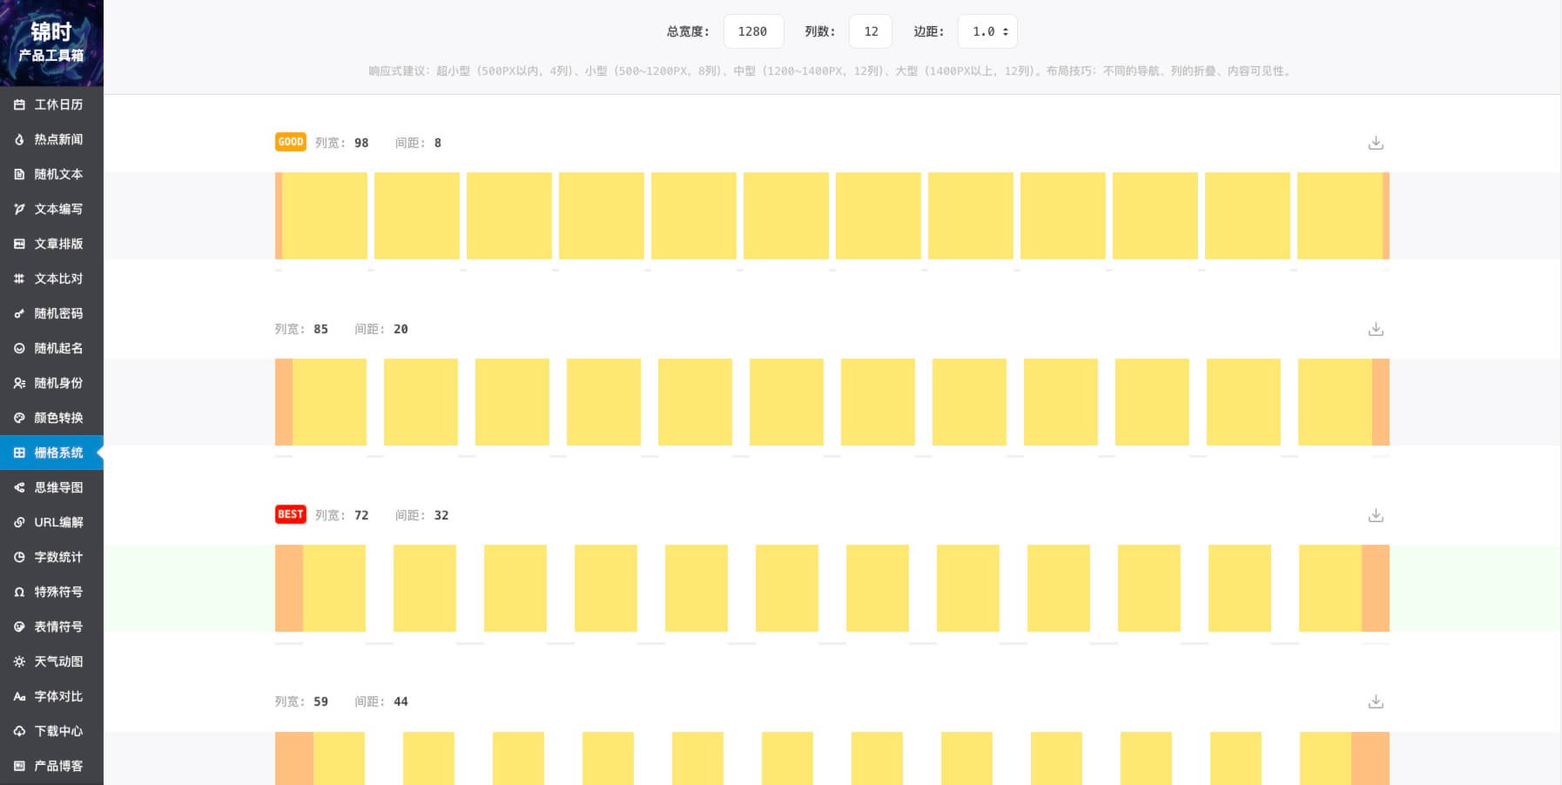The height and width of the screenshot is (785, 1562).
Task: Click the 字数统计 pie chart icon
Action: tap(19, 557)
